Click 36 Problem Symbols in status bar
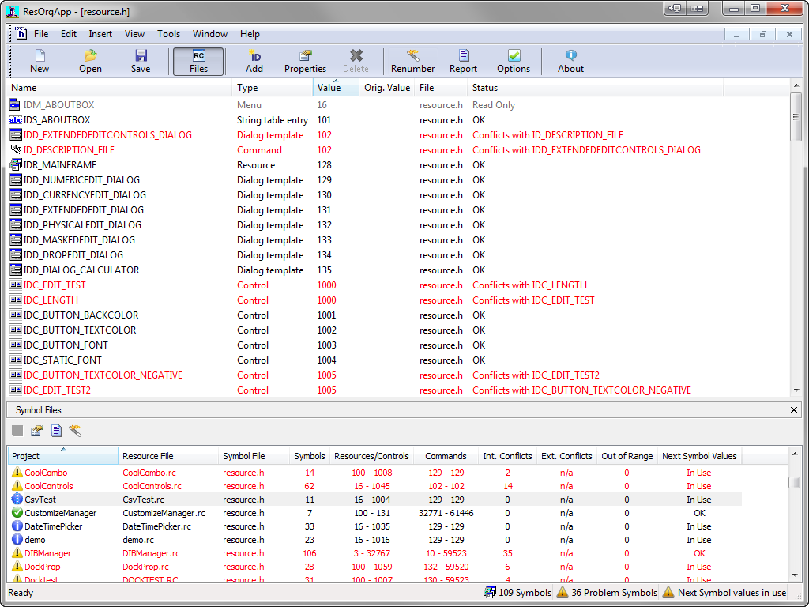This screenshot has height=607, width=809. (x=607, y=593)
